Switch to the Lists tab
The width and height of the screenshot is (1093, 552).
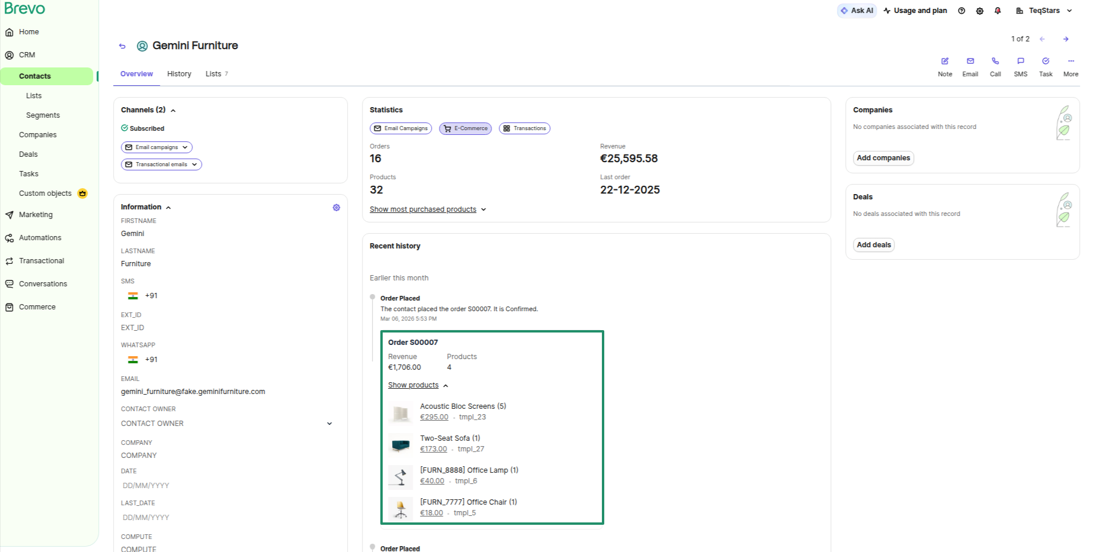pyautogui.click(x=216, y=74)
